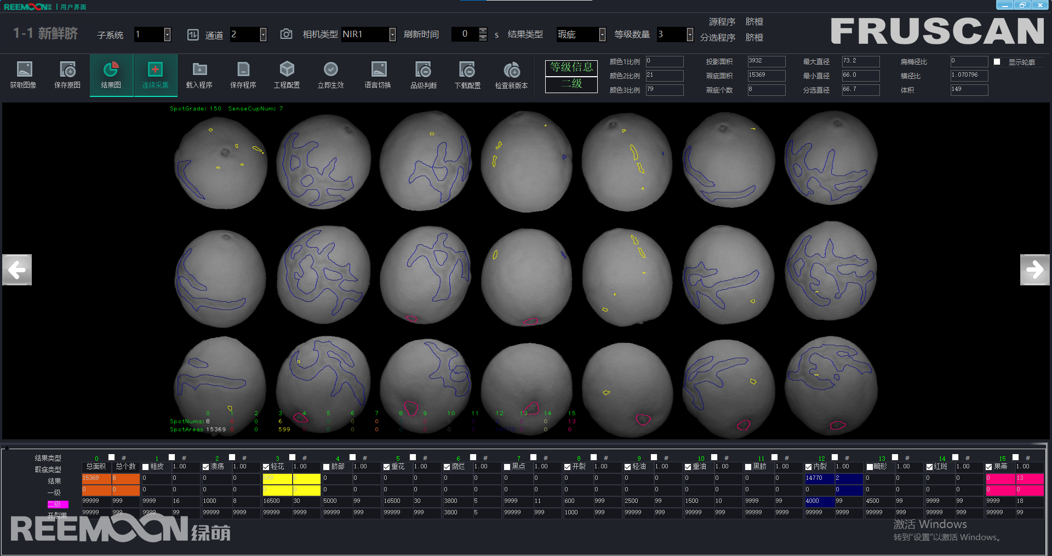Screen dimensions: 1052x556
Task: Expand the 相机类型 NIR1 dropdown
Action: coord(392,35)
